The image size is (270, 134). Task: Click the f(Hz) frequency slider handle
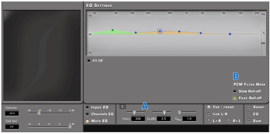tap(134, 112)
